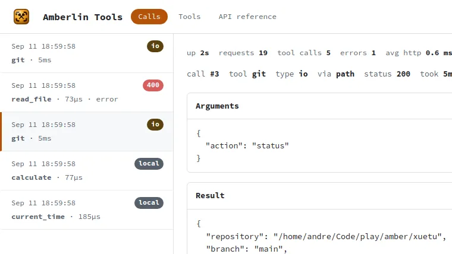Select the current_time call entry
The height and width of the screenshot is (254, 452).
(86, 209)
